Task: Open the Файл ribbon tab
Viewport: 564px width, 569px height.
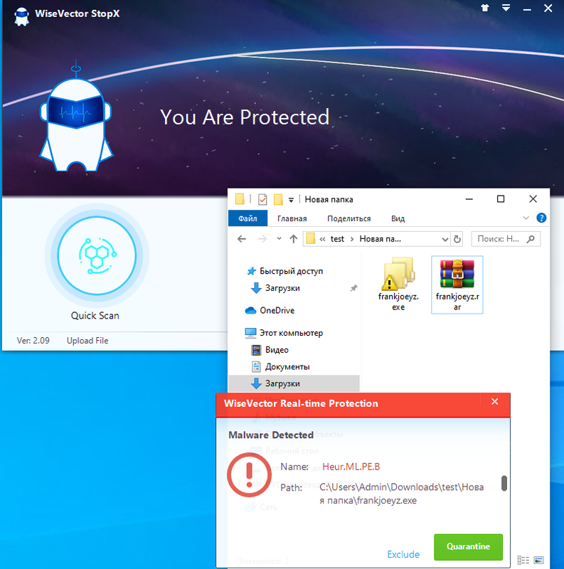Action: click(248, 218)
